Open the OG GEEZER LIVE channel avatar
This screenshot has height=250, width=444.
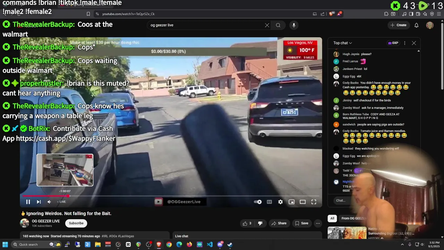(24, 223)
